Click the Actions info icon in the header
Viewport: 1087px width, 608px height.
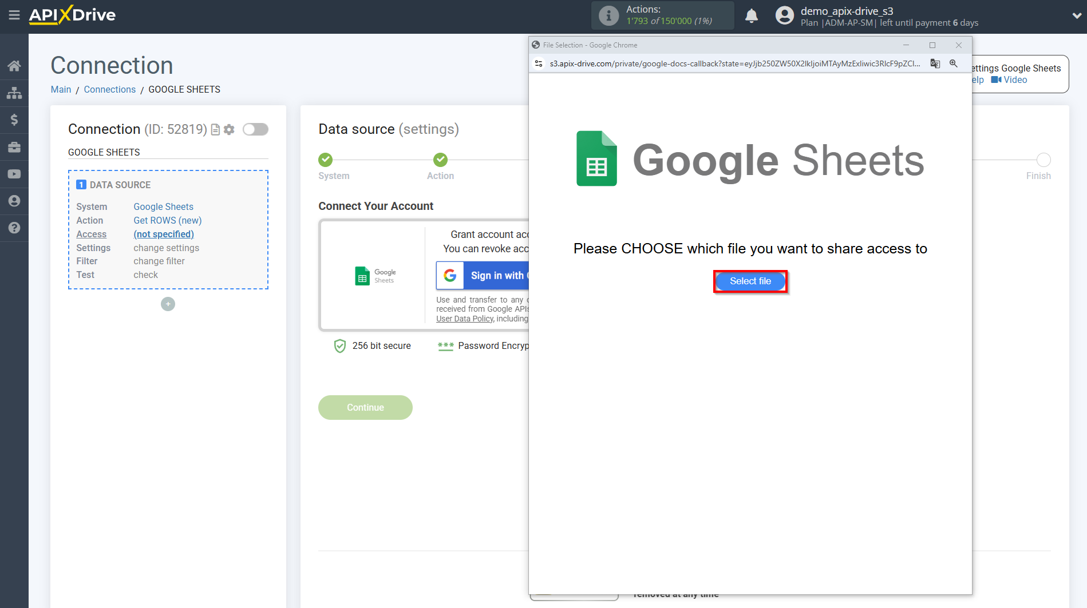coord(608,15)
